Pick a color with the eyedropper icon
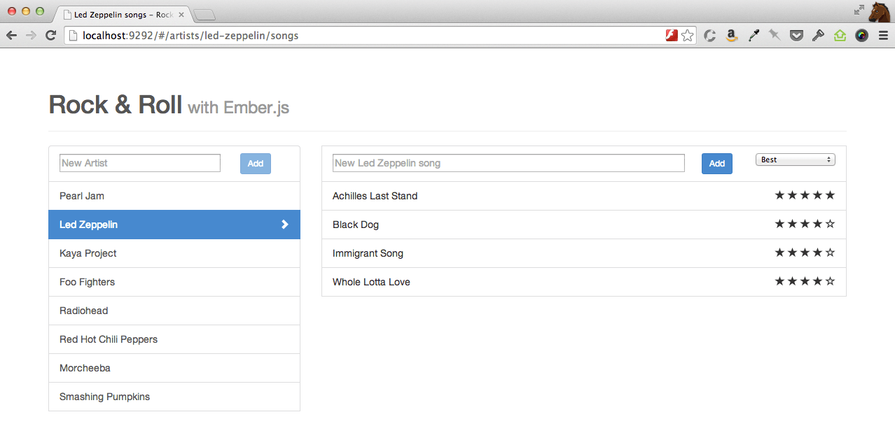This screenshot has width=895, height=447. coord(754,35)
